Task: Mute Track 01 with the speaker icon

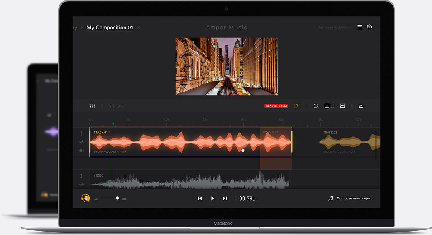Action: (x=82, y=151)
